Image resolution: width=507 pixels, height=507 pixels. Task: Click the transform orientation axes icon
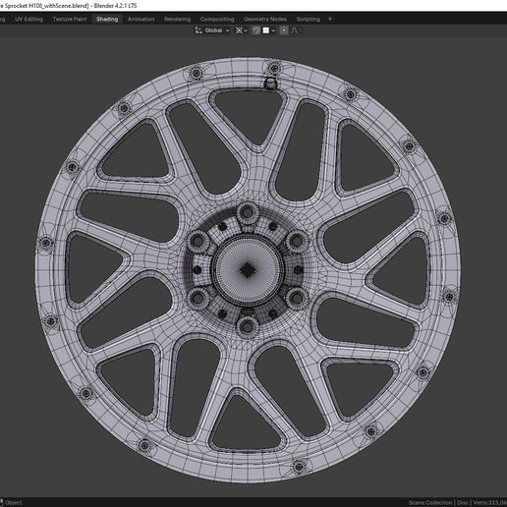point(198,30)
